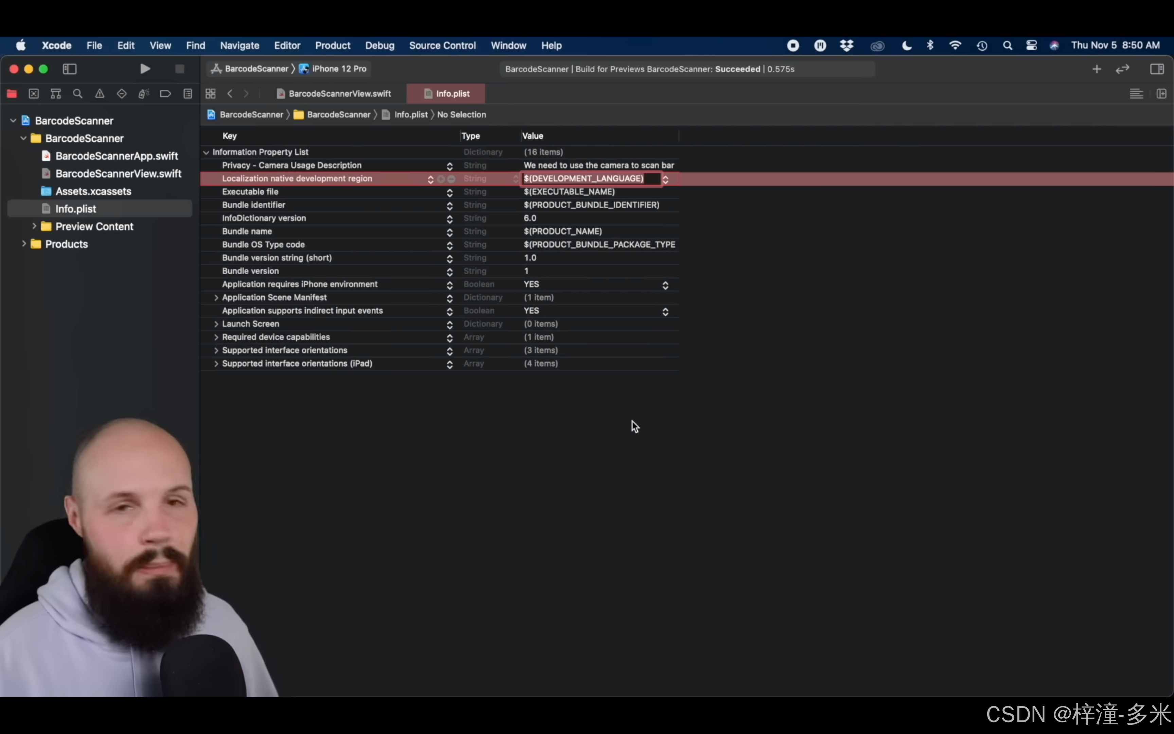This screenshot has height=734, width=1174.
Task: Add a row after Localization native development region
Action: 441,179
